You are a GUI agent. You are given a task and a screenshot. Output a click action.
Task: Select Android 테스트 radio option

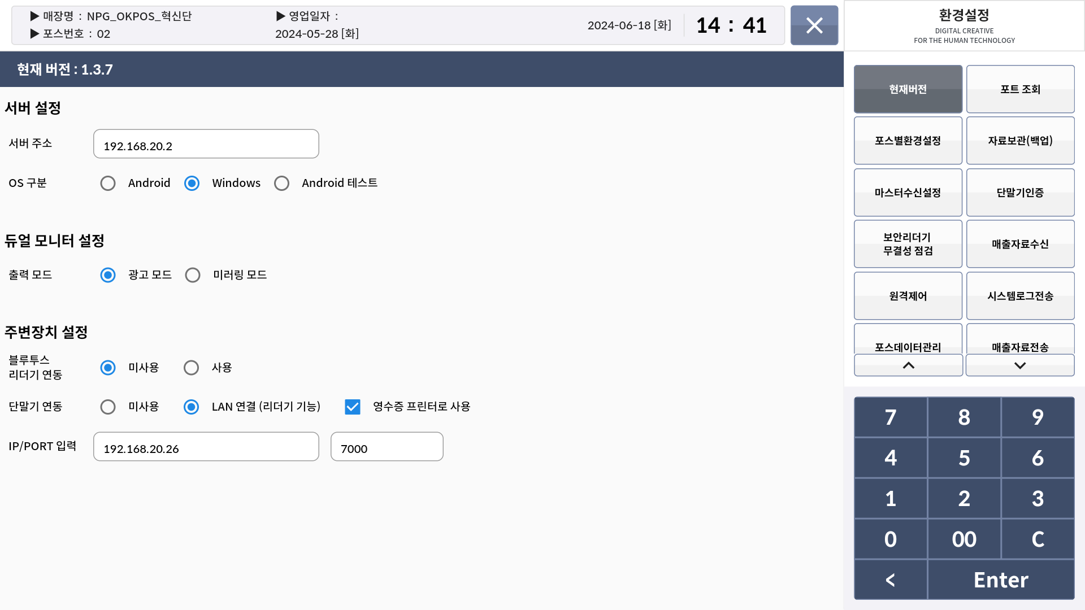(281, 184)
